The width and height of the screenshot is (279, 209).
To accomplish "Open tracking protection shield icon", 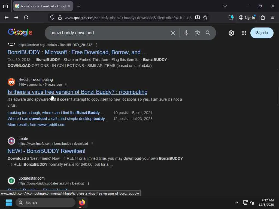I will click(52, 18).
